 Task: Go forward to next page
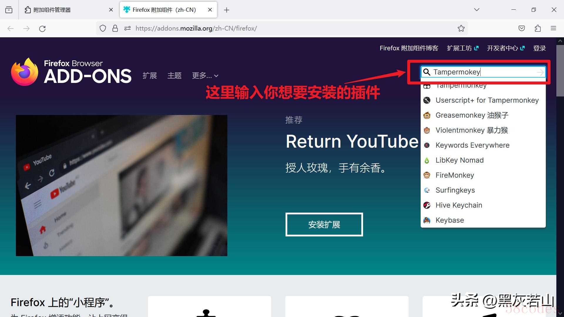point(26,29)
